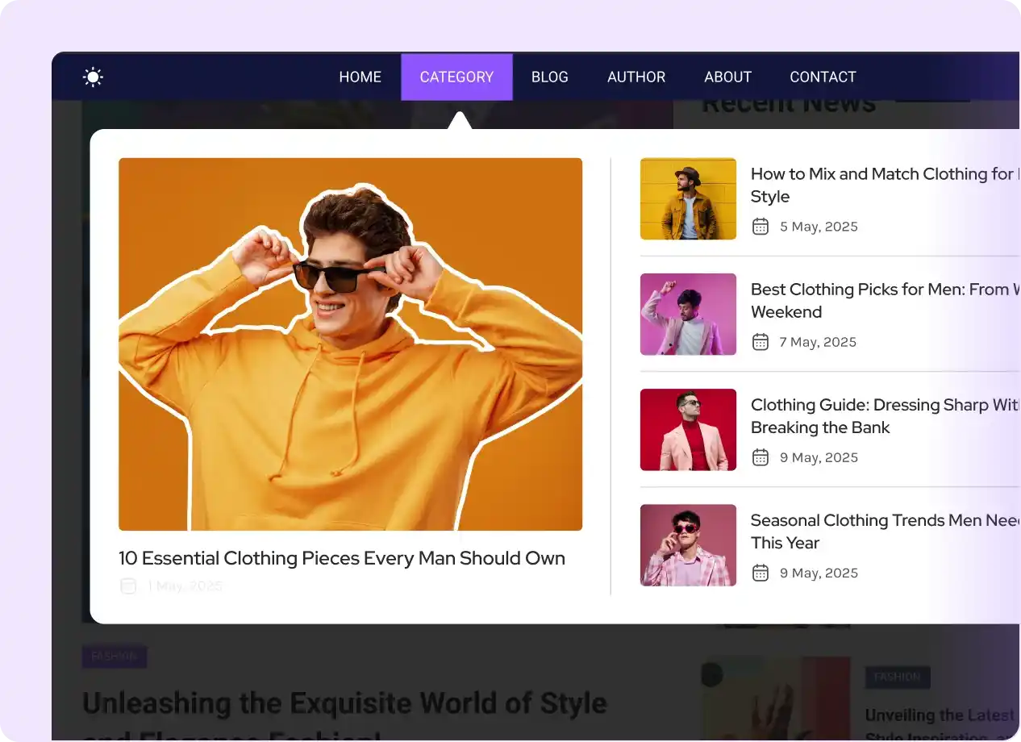Image resolution: width=1021 pixels, height=742 pixels.
Task: Click the calendar icon under the featured article title
Action: pos(128,586)
